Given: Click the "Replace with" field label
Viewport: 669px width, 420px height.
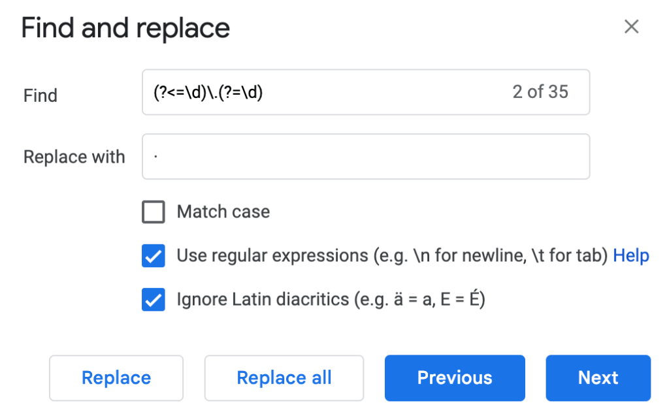Looking at the screenshot, I should pyautogui.click(x=74, y=157).
